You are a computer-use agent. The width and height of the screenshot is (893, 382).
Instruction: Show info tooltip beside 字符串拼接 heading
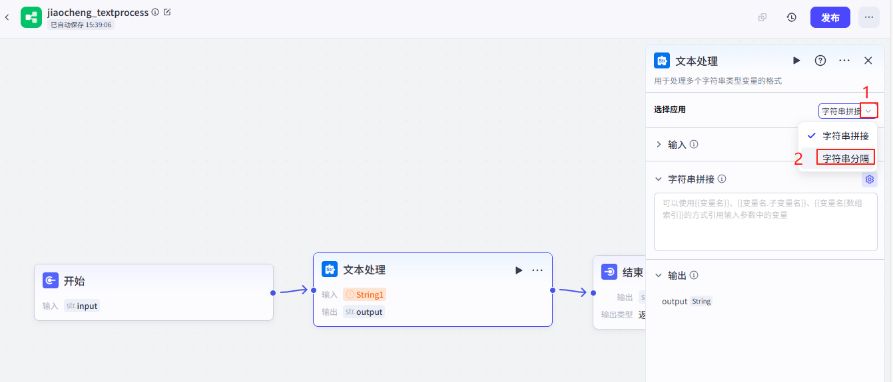[x=722, y=179]
